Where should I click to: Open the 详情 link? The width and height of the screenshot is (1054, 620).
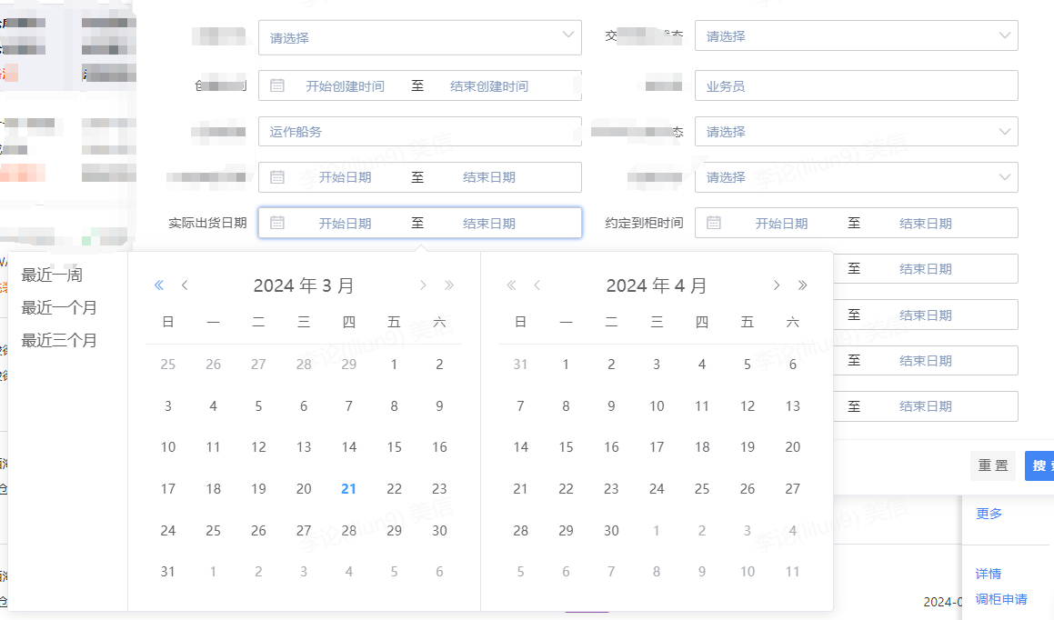[988, 574]
